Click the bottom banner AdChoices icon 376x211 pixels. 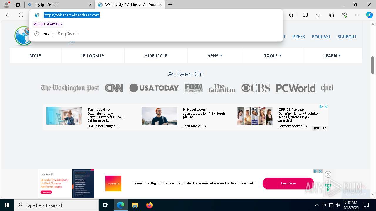pyautogui.click(x=316, y=171)
